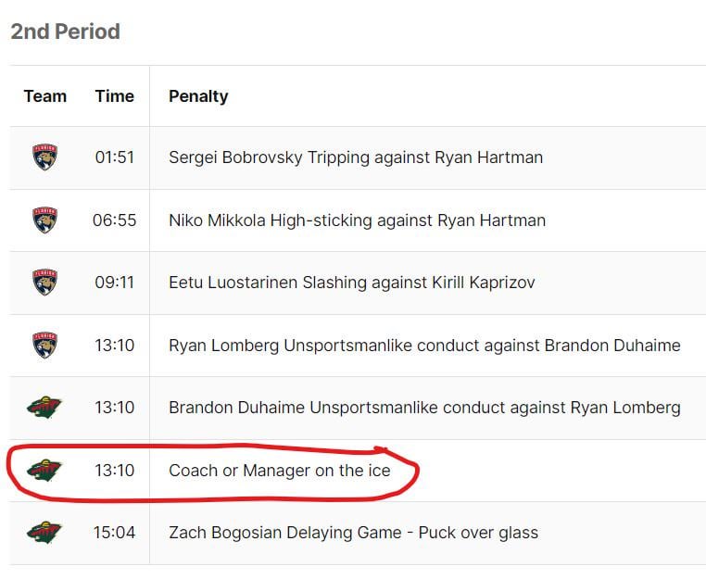Click the 01:51 time cell
Image resolution: width=706 pixels, height=579 pixels.
point(114,157)
